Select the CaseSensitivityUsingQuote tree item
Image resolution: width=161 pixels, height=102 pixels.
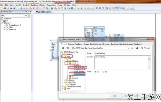click(80, 67)
